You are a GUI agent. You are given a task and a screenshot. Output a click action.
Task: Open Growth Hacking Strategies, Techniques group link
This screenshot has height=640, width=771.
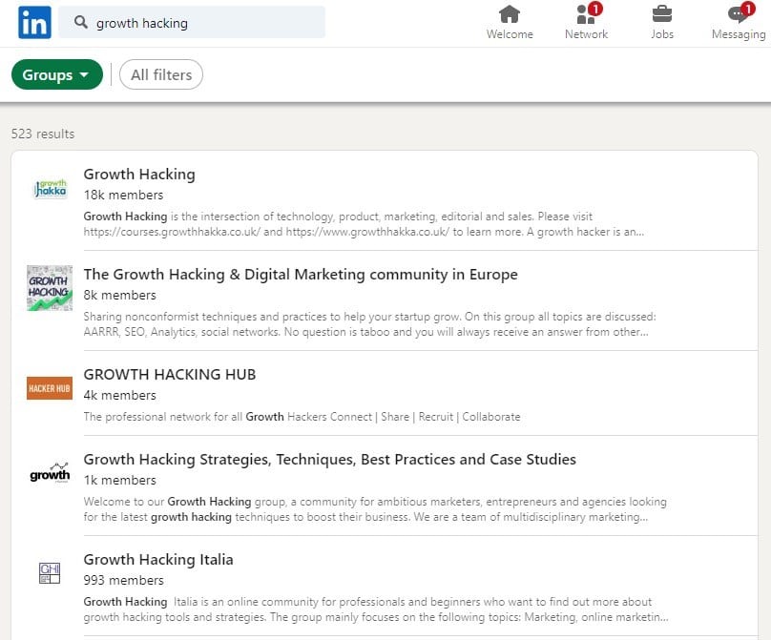pyautogui.click(x=330, y=460)
